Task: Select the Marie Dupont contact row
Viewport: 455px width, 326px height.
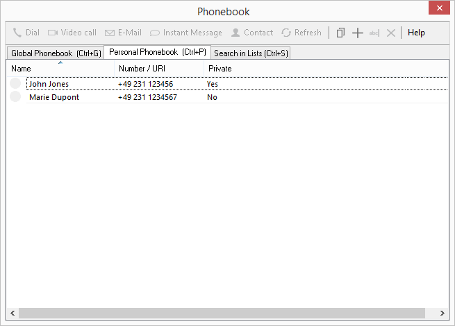Action: tap(54, 97)
